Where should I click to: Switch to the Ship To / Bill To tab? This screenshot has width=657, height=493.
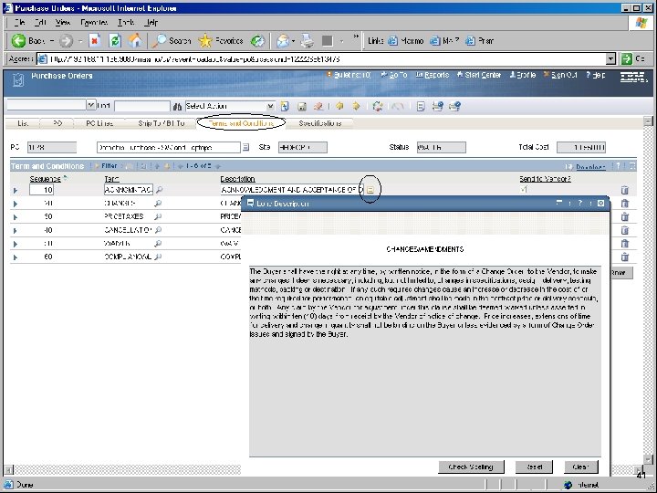pyautogui.click(x=162, y=123)
